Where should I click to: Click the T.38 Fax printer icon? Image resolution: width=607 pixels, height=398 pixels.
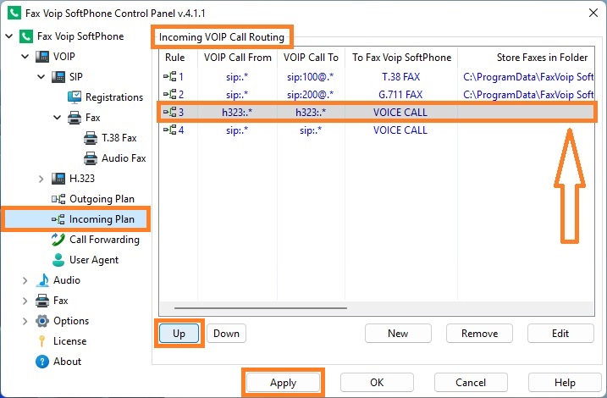(91, 138)
